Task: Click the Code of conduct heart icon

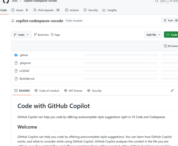Action: (36, 91)
